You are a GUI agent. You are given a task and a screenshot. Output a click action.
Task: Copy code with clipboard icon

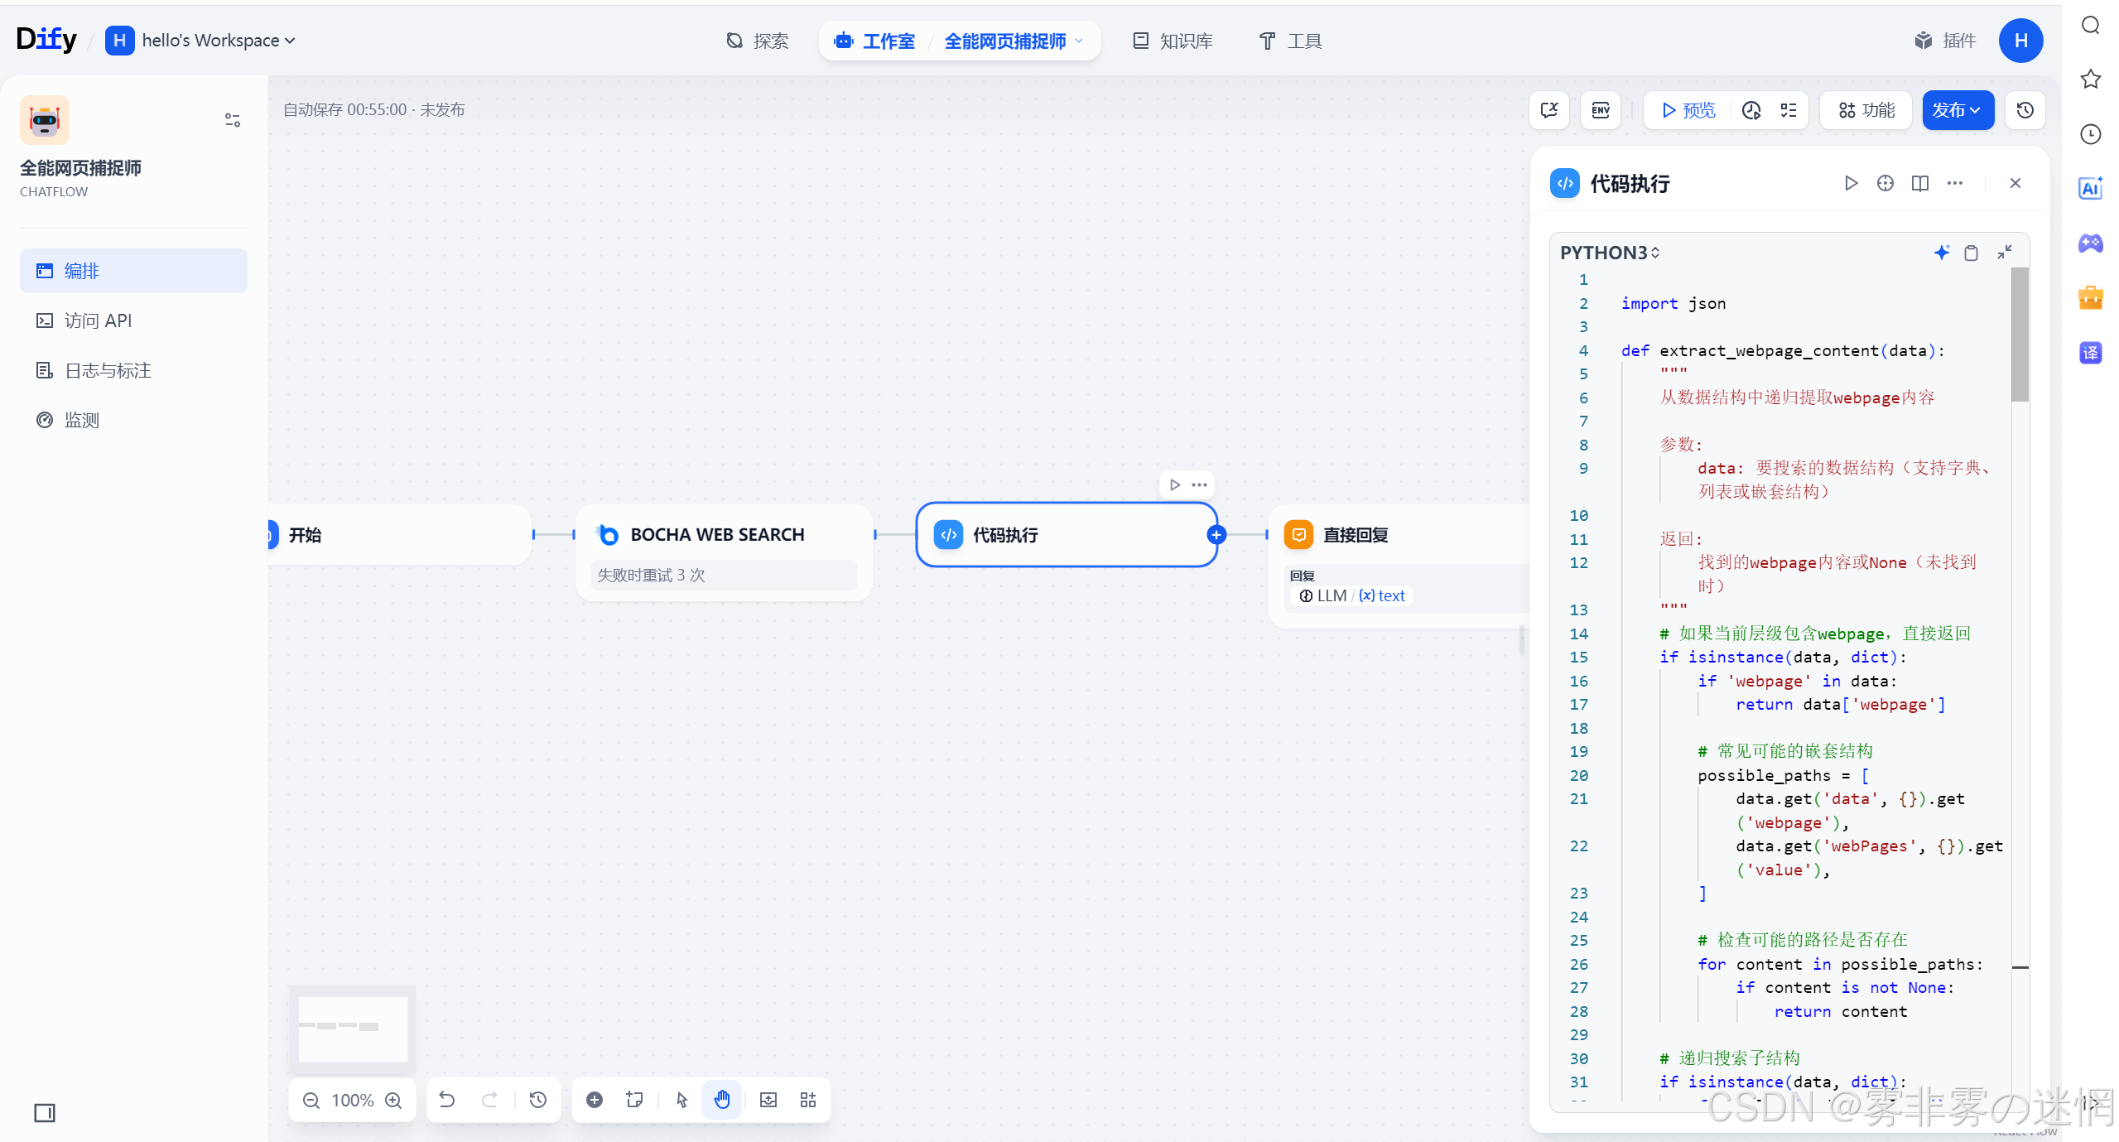[1972, 253]
